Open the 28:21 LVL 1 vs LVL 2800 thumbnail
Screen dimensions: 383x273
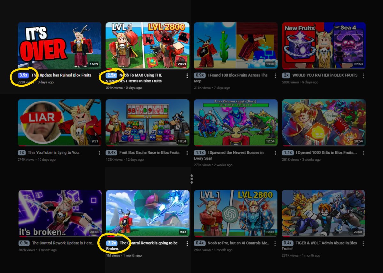click(x=147, y=46)
